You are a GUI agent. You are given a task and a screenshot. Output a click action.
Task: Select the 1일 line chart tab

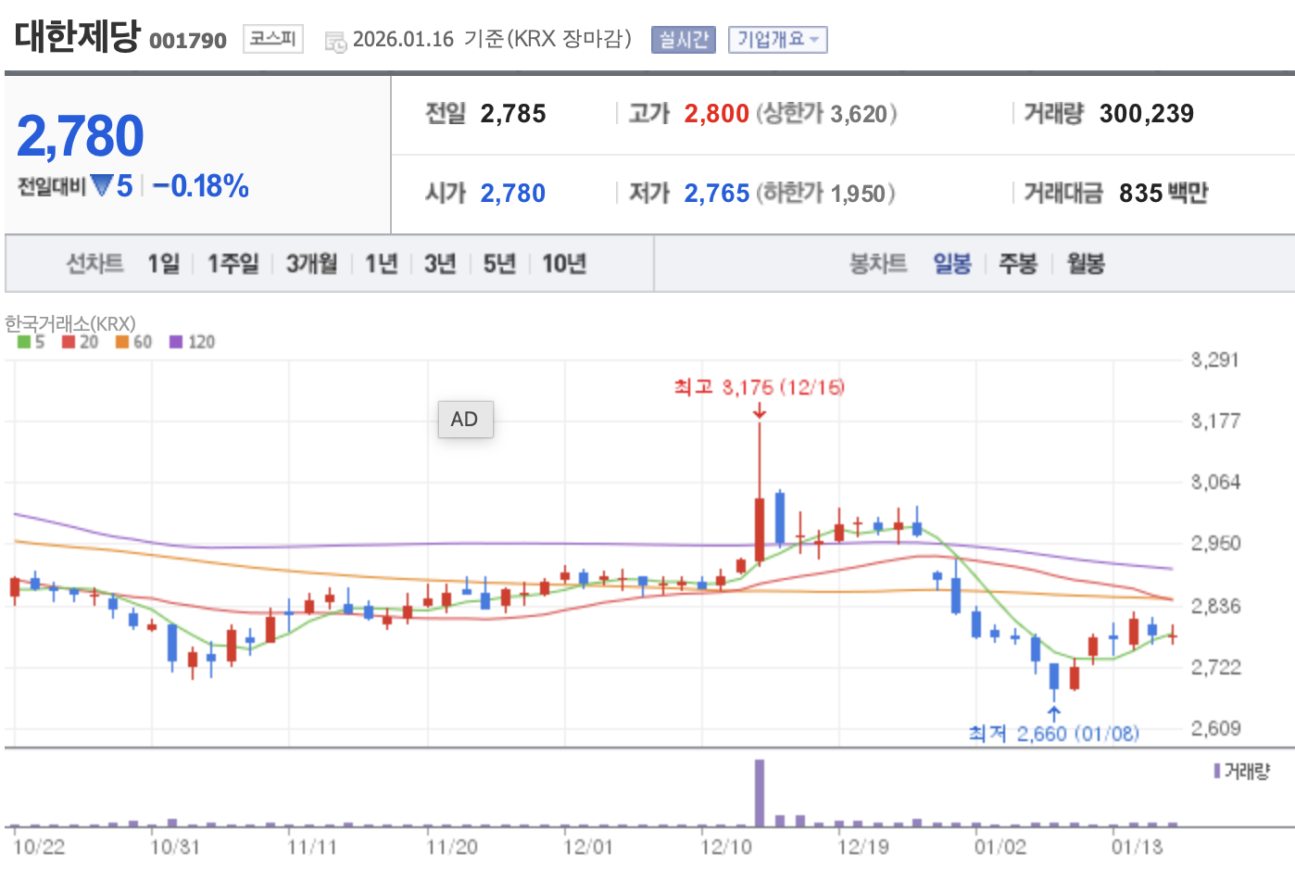(x=164, y=264)
